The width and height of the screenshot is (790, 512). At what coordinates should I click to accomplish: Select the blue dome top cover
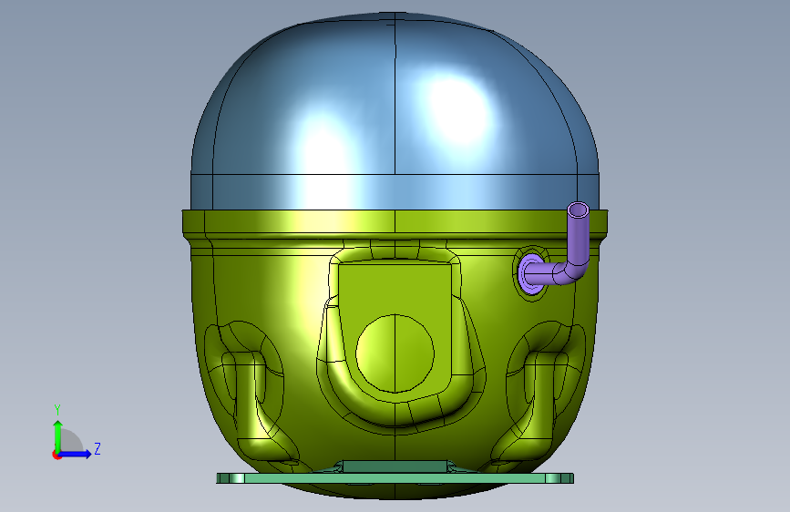[395, 111]
